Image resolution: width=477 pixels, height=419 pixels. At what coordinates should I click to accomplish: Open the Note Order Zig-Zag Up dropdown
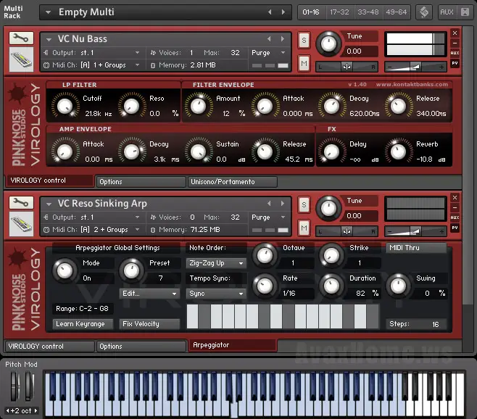click(216, 263)
